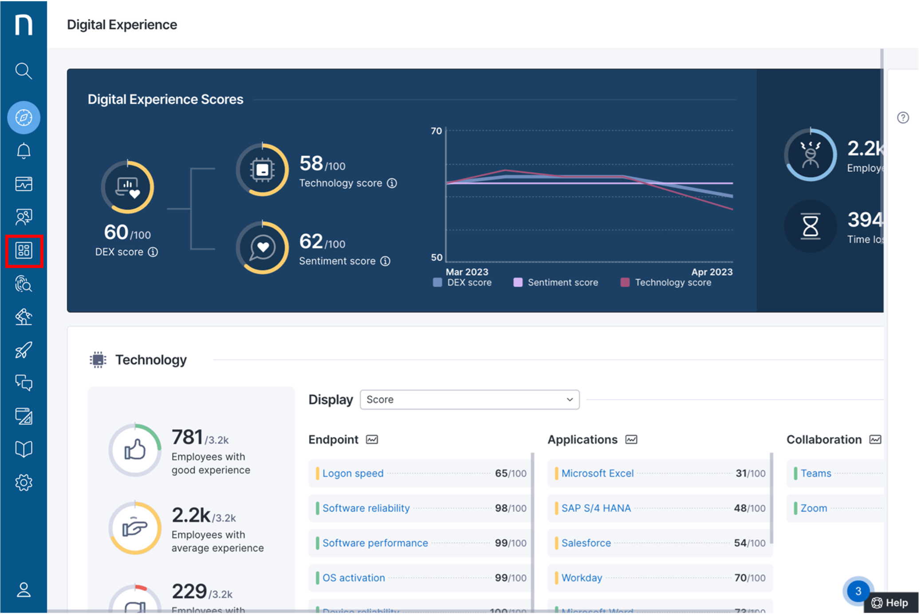Open the Logon speed link

pyautogui.click(x=353, y=473)
